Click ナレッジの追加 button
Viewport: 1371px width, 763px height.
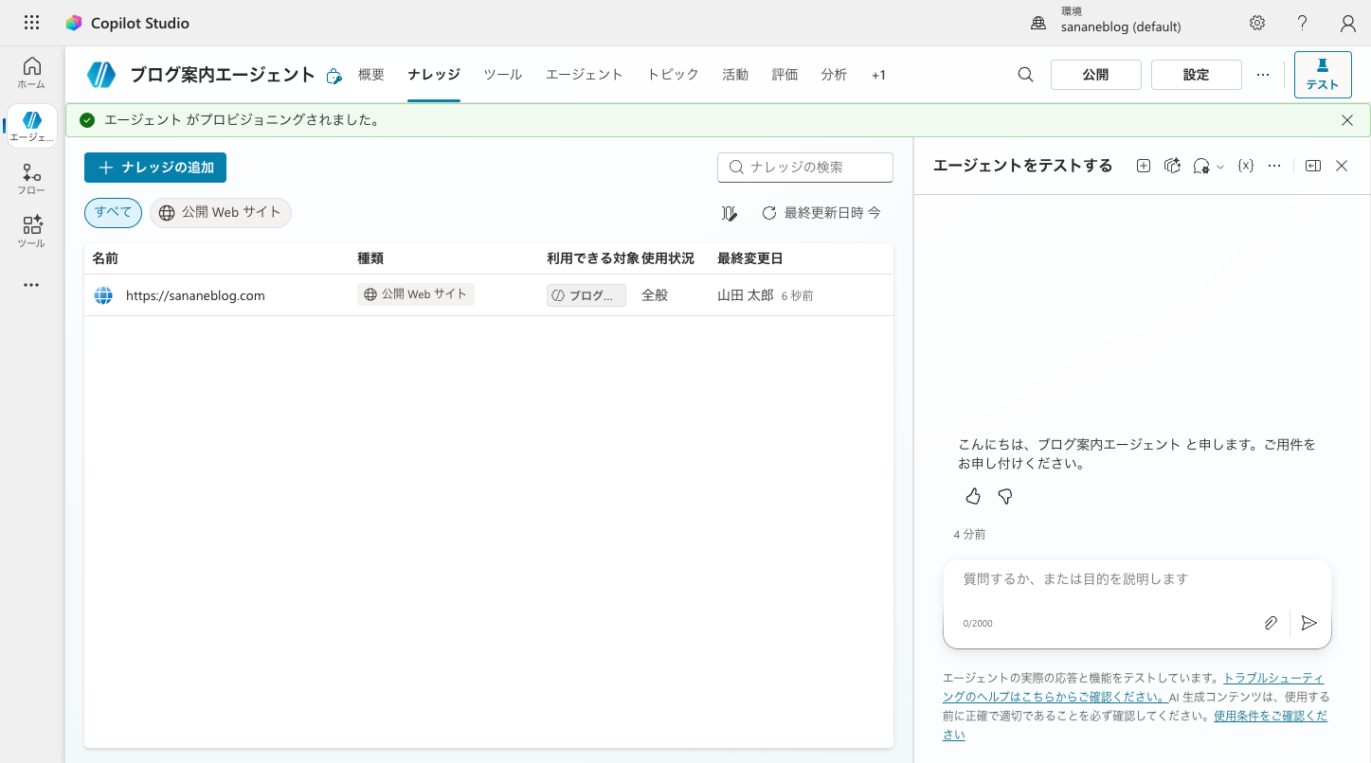click(x=155, y=168)
